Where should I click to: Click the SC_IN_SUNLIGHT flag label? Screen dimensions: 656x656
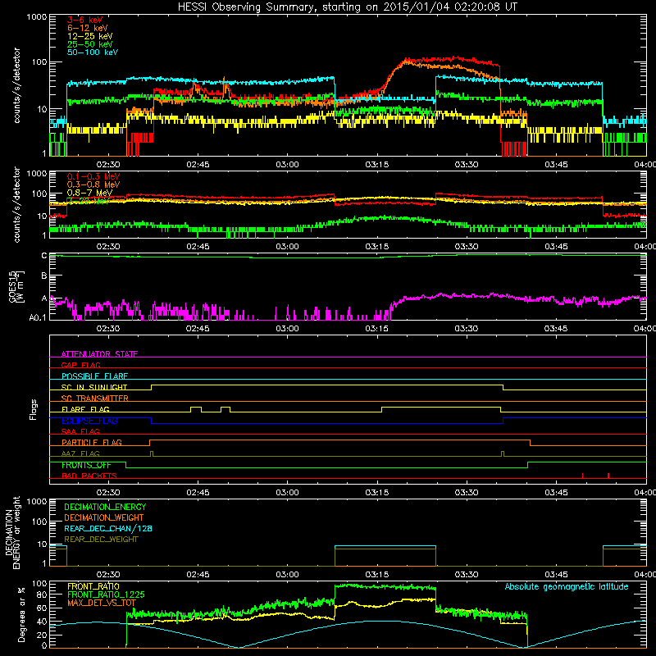(x=94, y=387)
